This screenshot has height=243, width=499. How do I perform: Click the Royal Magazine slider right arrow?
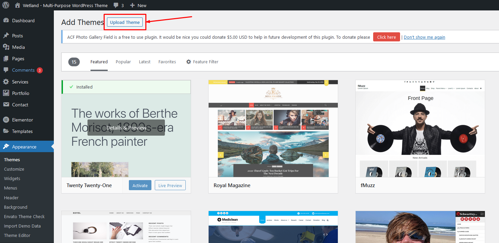click(x=326, y=155)
